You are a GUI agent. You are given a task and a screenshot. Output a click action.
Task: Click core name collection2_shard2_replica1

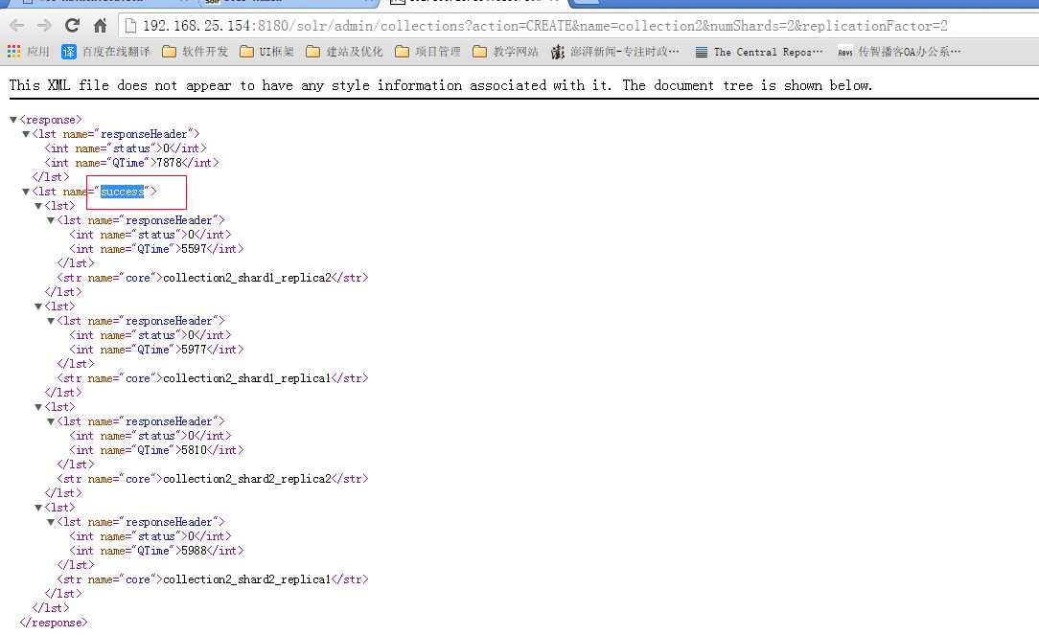coord(246,579)
